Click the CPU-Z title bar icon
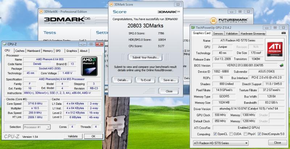 (5, 44)
